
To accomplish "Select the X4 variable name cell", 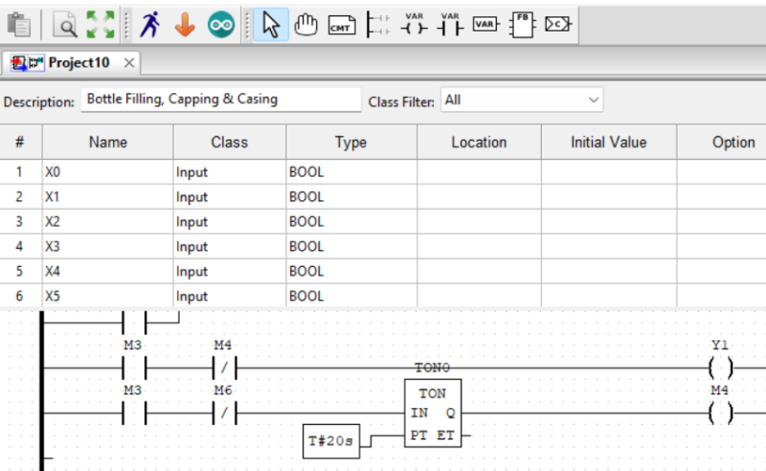I will (107, 271).
